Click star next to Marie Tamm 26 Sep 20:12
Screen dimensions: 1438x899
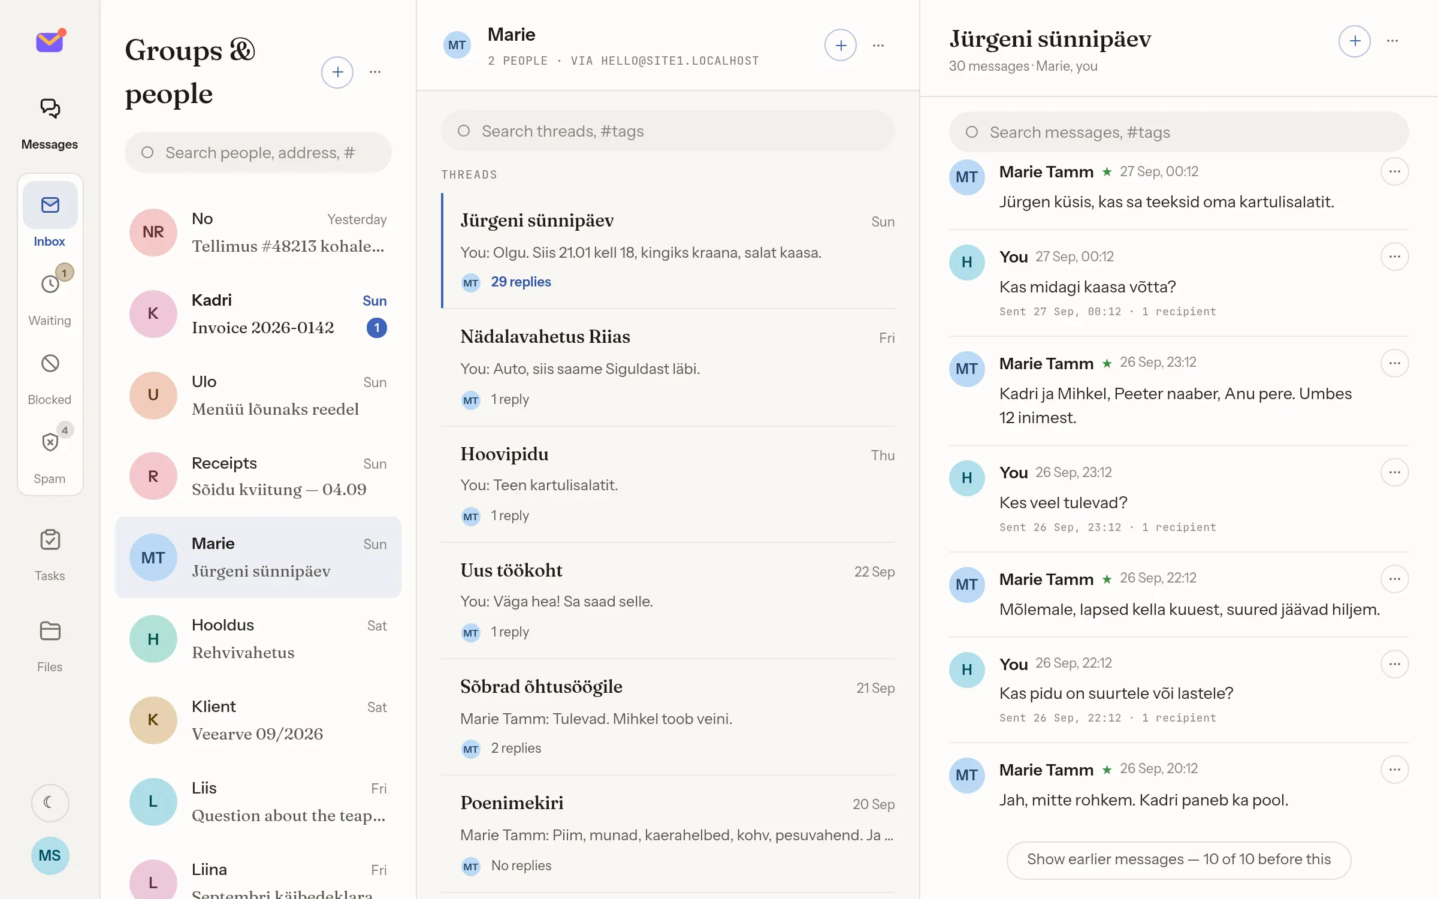click(x=1107, y=770)
